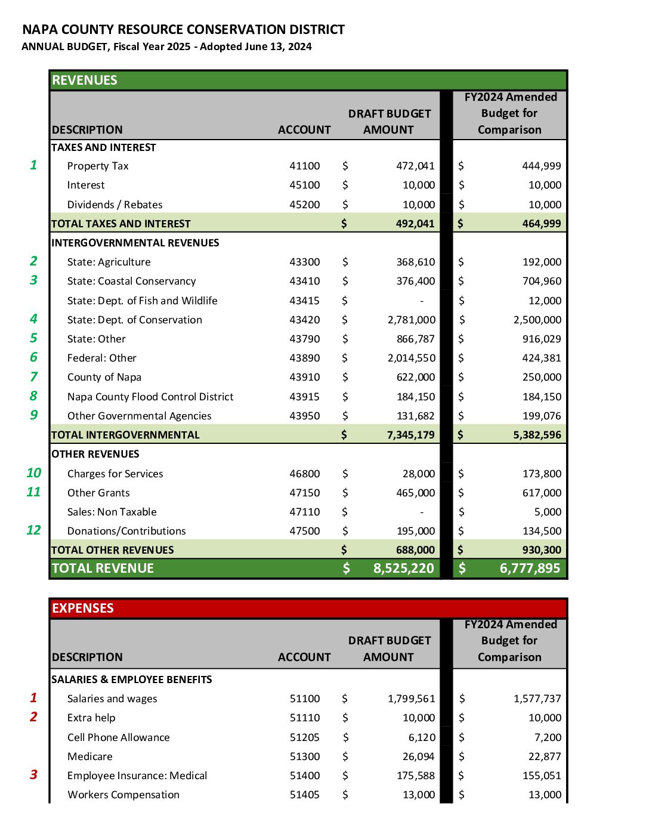The width and height of the screenshot is (649, 840).
Task: Click 'State: Dept. of Fish and Wildlife'
Action: pos(143,301)
